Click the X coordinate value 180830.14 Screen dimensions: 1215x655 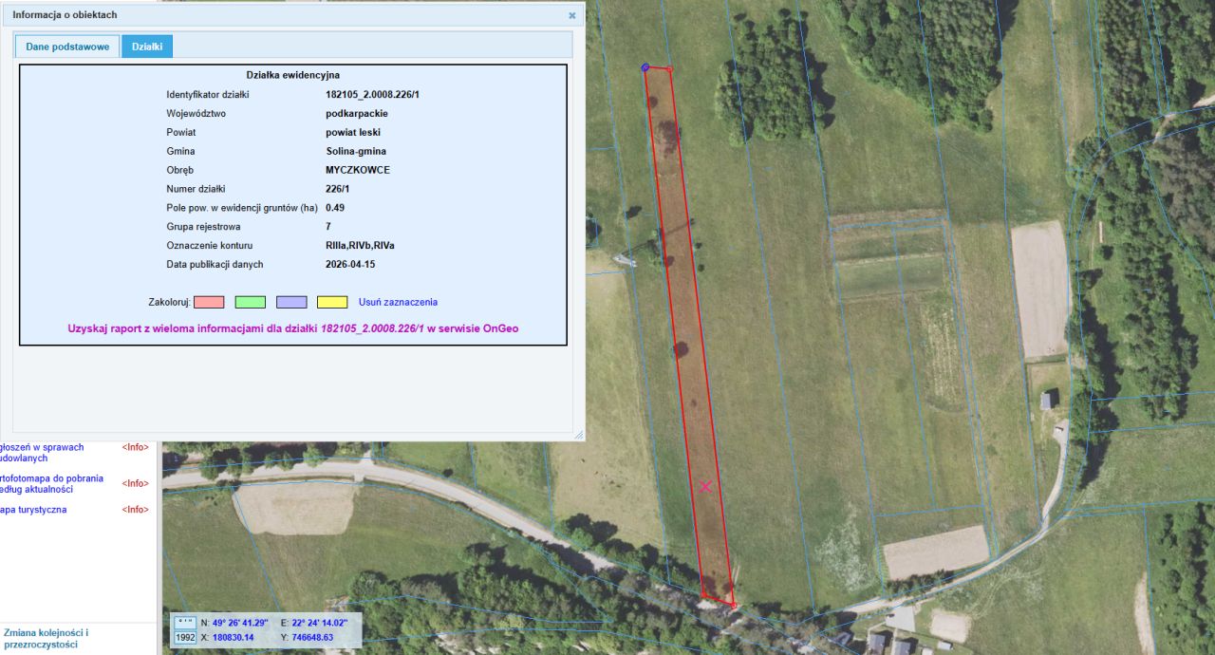pyautogui.click(x=234, y=638)
